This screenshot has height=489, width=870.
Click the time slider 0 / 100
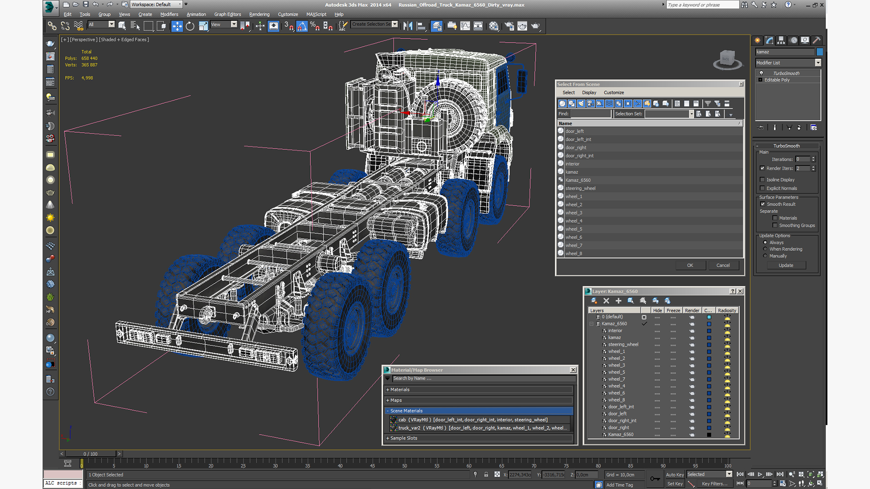pyautogui.click(x=91, y=454)
